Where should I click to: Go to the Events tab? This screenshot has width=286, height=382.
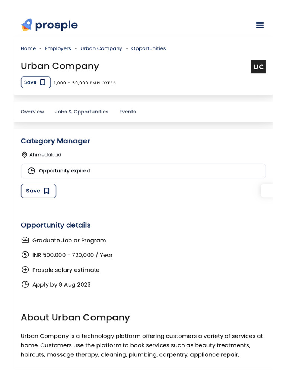click(127, 112)
